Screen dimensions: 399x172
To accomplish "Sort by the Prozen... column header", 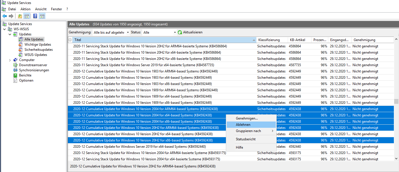I will point(320,40).
